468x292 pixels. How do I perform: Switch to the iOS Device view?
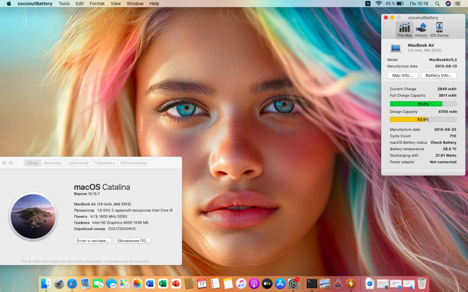439,30
